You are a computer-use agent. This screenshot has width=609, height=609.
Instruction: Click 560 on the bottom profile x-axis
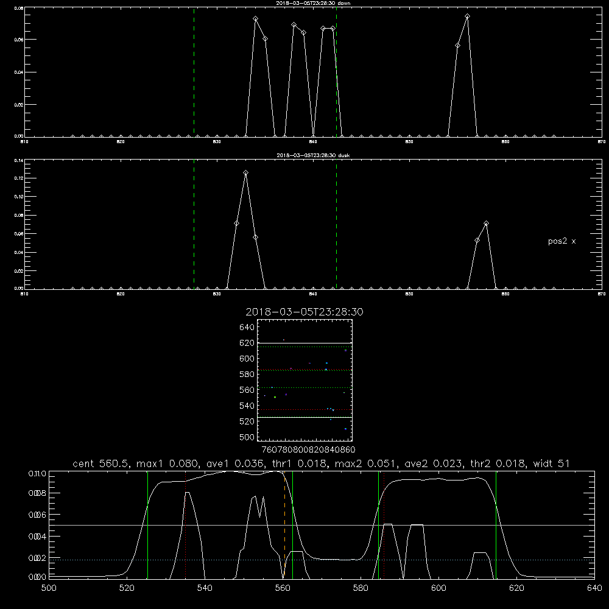pos(283,588)
